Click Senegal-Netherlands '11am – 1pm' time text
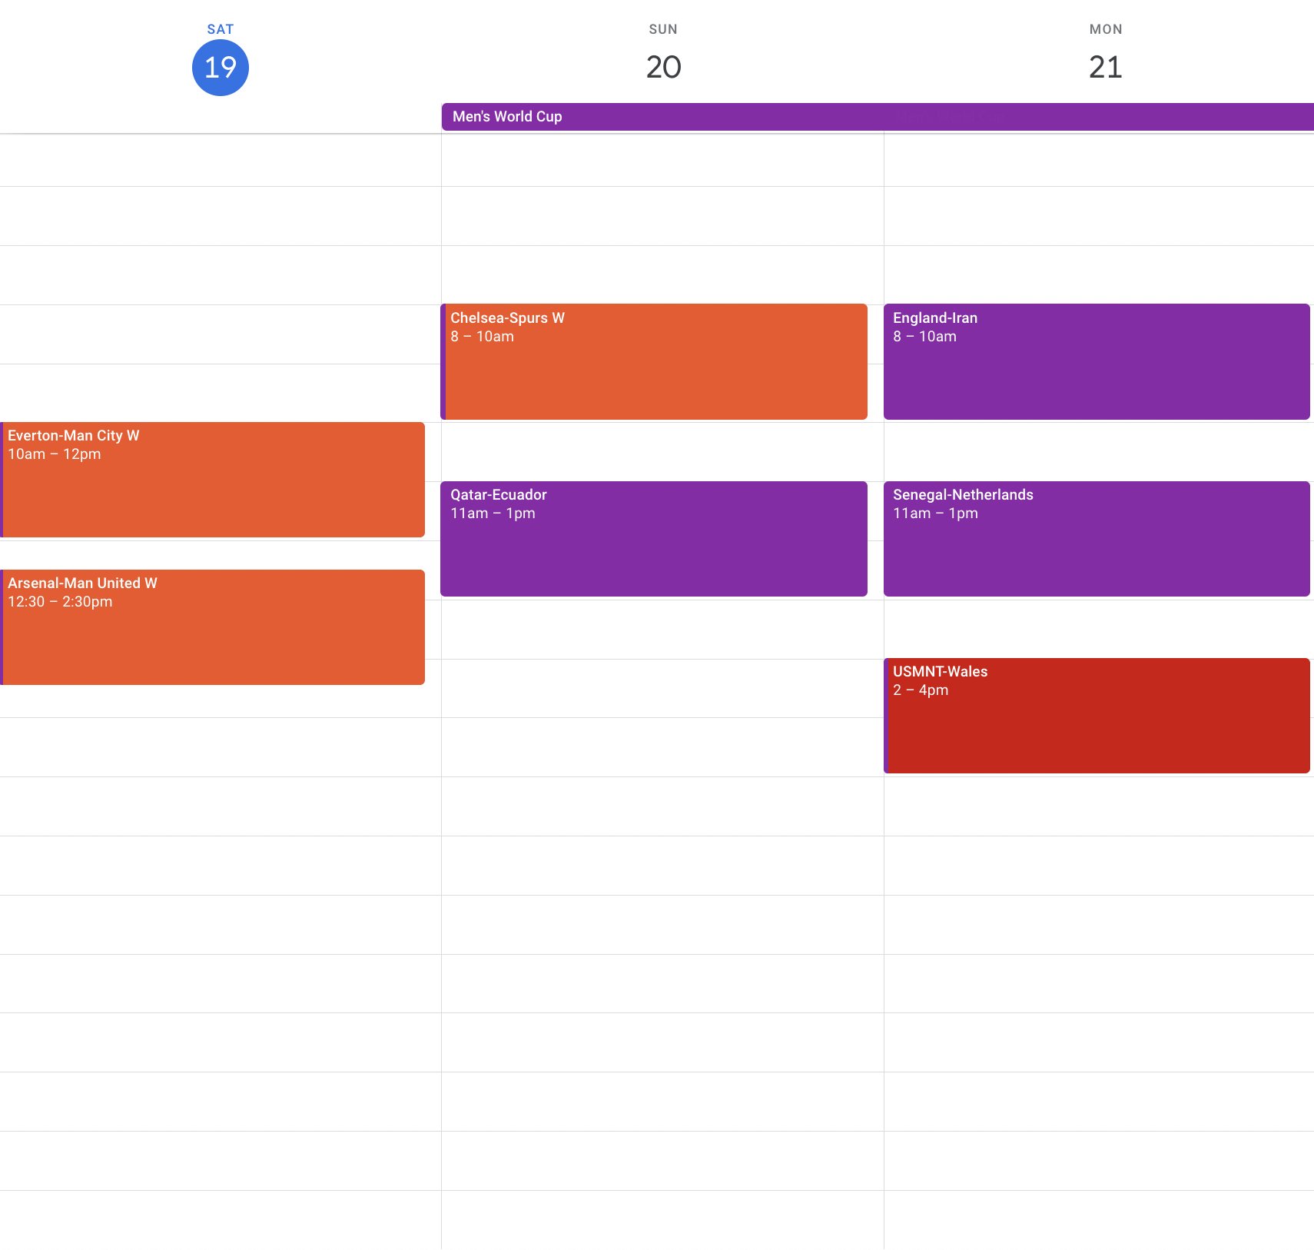 [935, 514]
